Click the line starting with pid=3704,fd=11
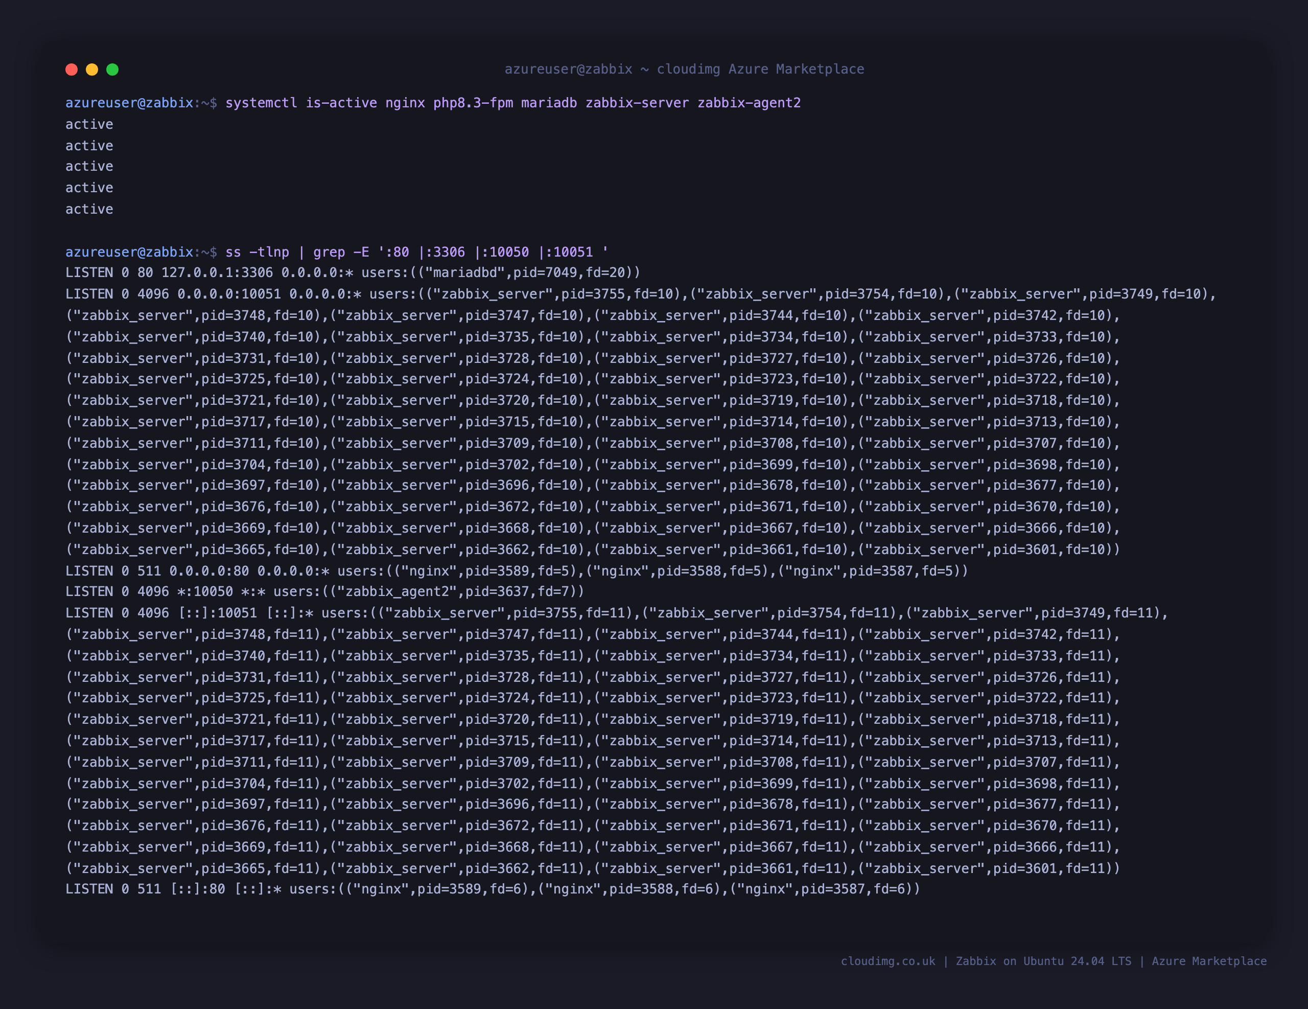Image resolution: width=1308 pixels, height=1009 pixels. click(x=593, y=783)
